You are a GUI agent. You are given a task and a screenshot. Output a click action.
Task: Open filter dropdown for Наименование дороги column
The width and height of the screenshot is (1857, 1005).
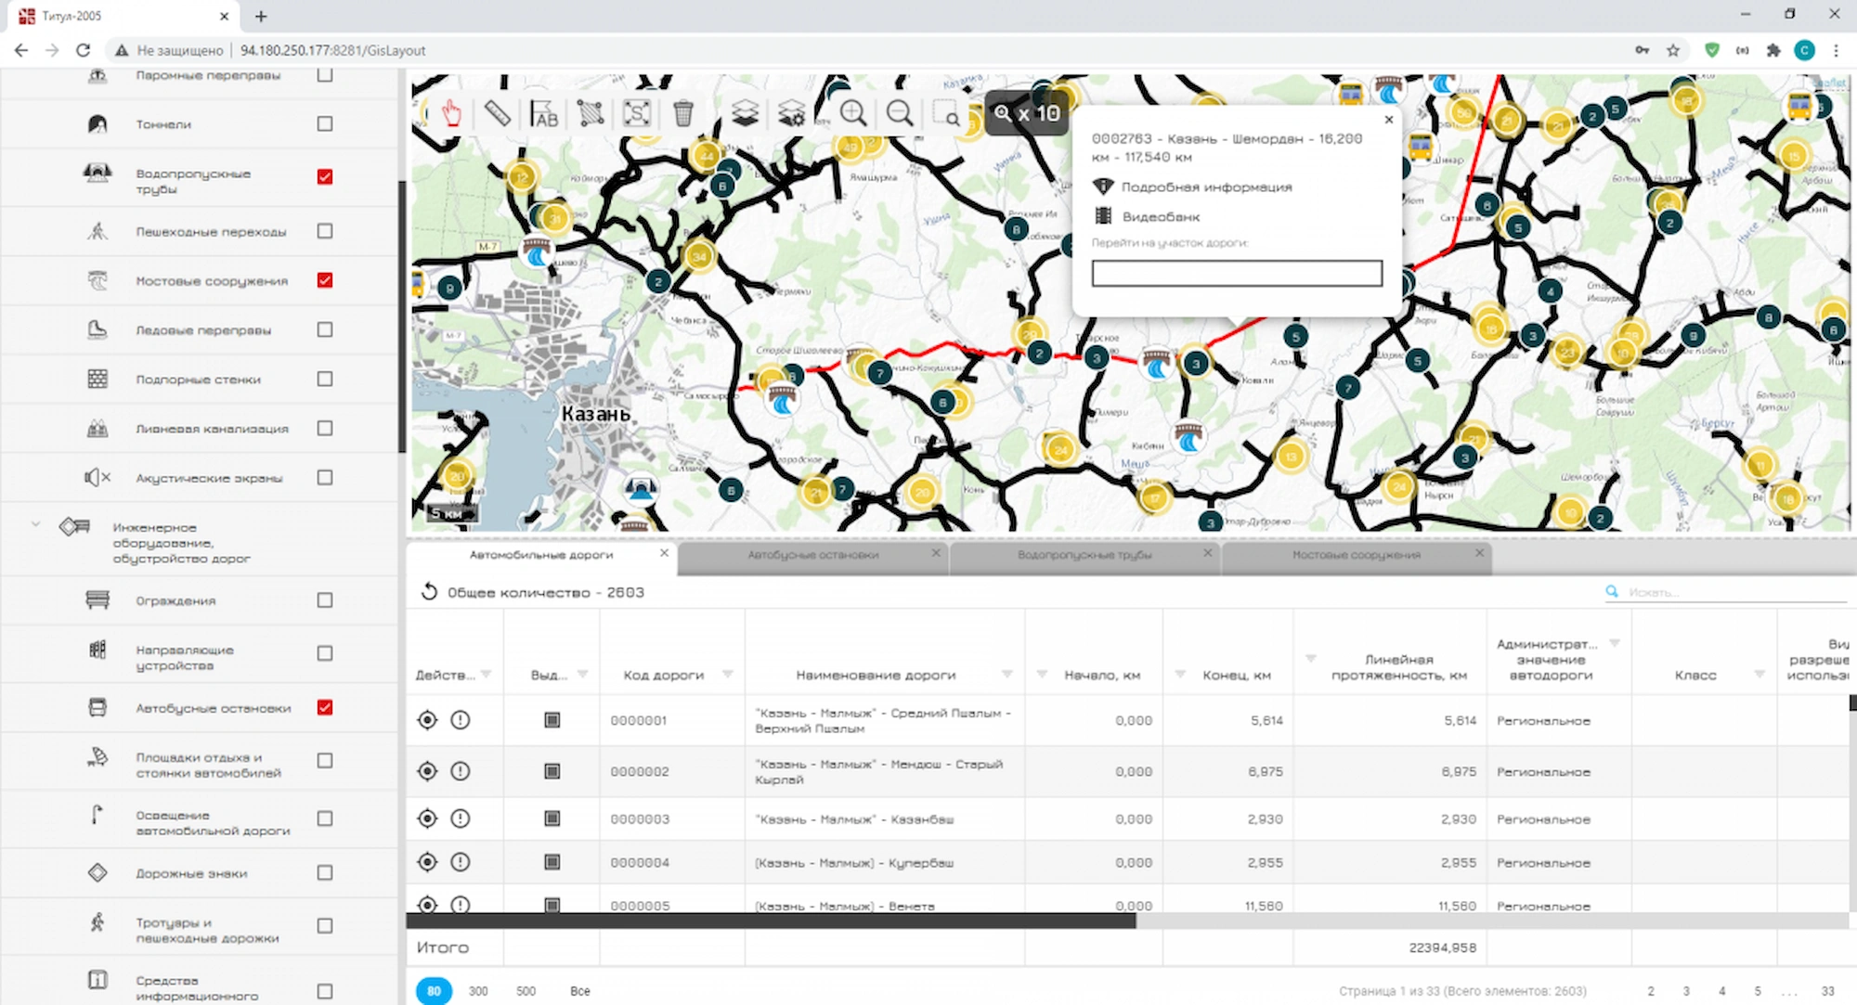click(1007, 675)
